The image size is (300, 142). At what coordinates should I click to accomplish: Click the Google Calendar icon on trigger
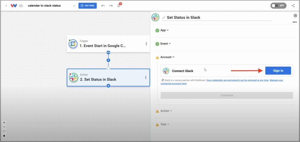73,44
